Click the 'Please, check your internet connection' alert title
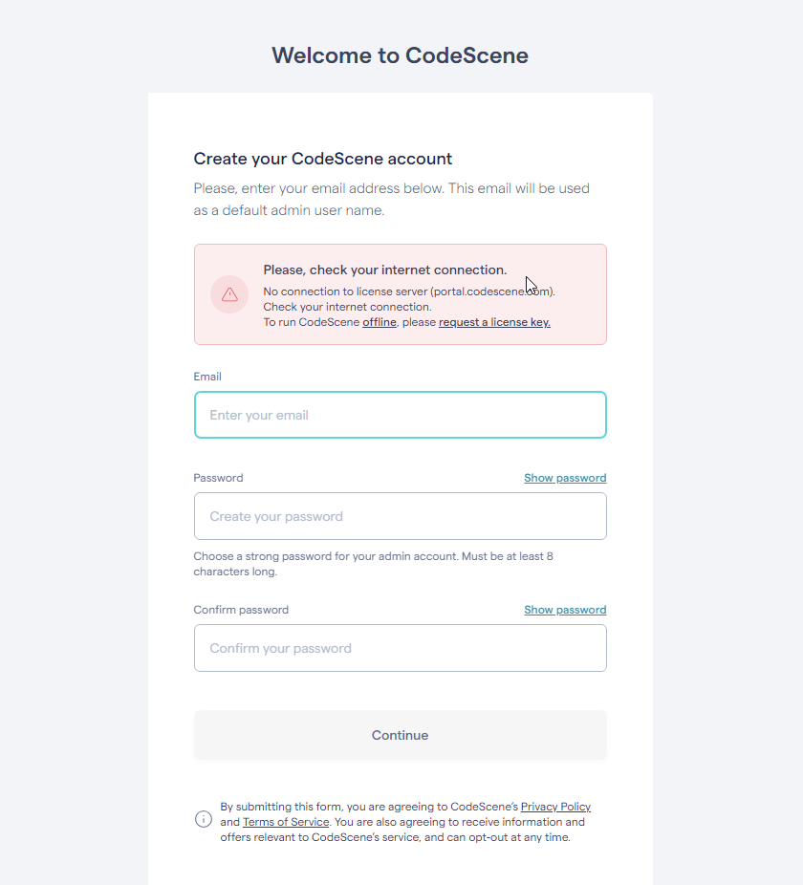The image size is (803, 885). [x=385, y=270]
